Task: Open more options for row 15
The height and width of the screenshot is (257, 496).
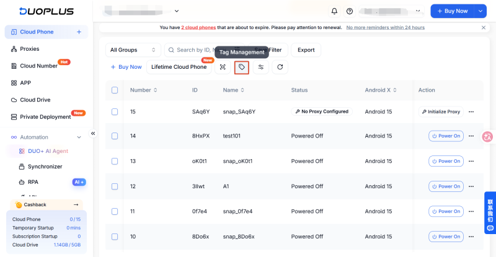Action: 471,111
